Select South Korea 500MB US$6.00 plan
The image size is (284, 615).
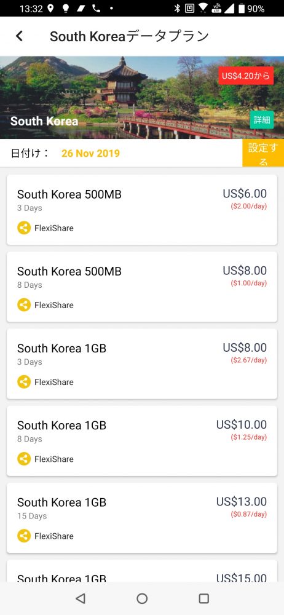pos(142,210)
